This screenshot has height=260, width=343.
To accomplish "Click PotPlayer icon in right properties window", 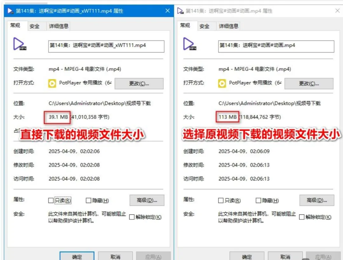I will [x=222, y=83].
